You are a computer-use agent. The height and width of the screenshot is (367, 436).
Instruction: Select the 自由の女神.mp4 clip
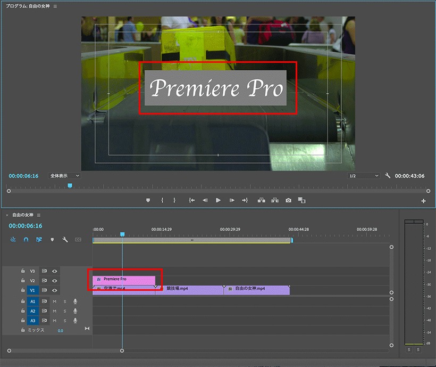tap(257, 290)
